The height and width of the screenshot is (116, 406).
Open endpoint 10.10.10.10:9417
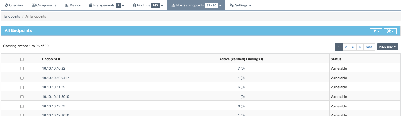coord(56,78)
